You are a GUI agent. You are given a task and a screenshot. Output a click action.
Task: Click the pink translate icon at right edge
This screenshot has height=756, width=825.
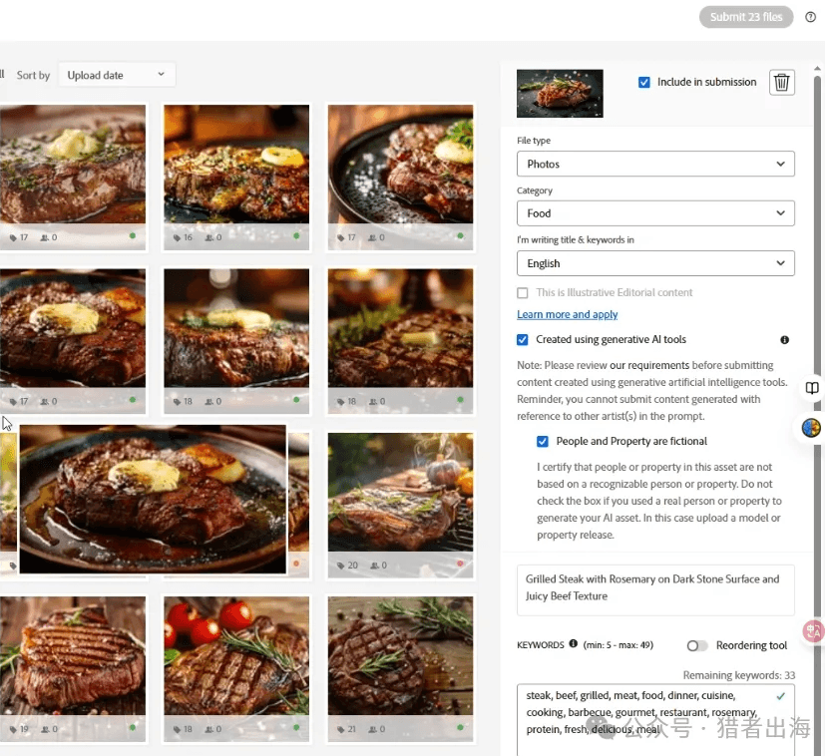[813, 630]
